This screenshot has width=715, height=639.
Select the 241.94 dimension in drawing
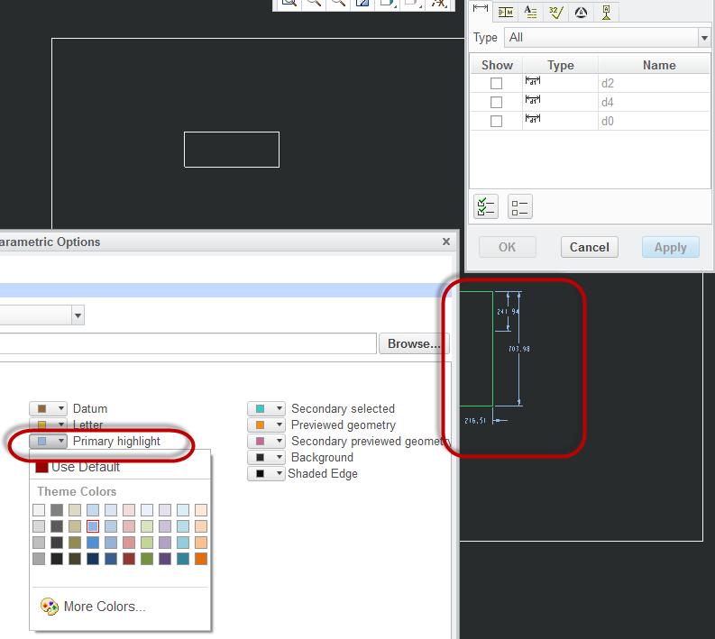508,312
